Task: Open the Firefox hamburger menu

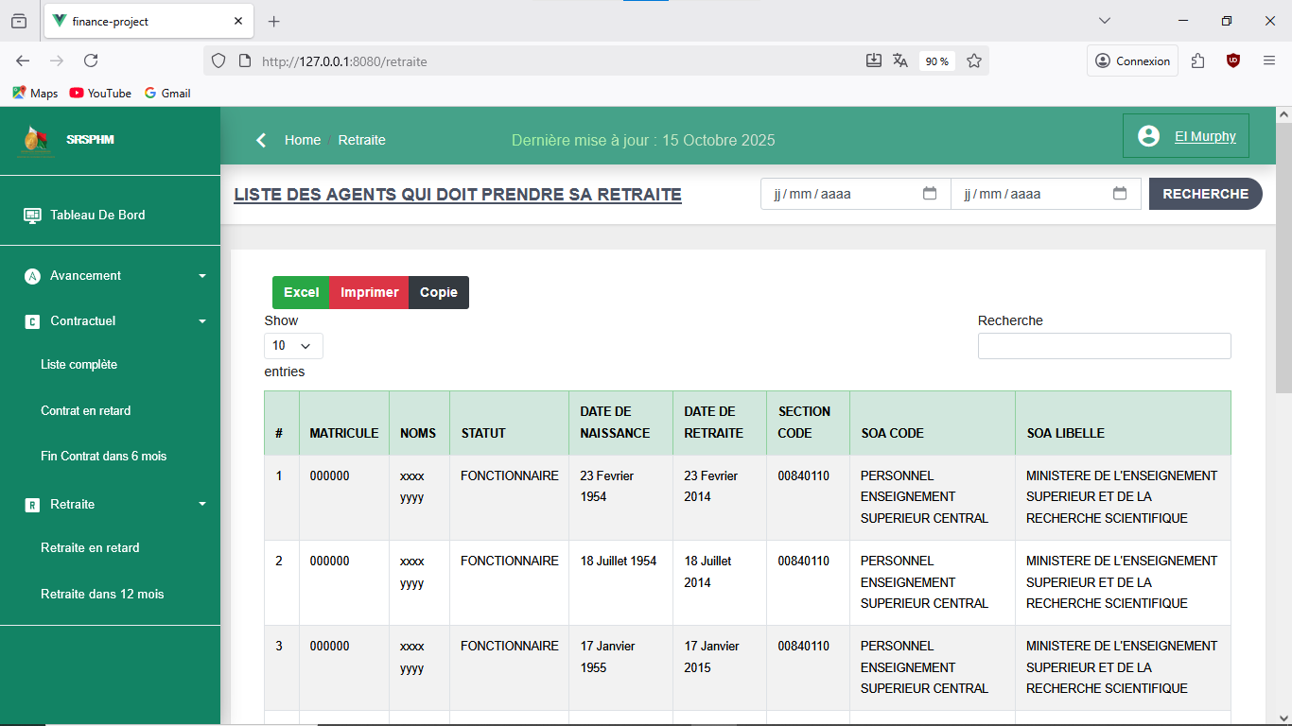Action: point(1269,60)
